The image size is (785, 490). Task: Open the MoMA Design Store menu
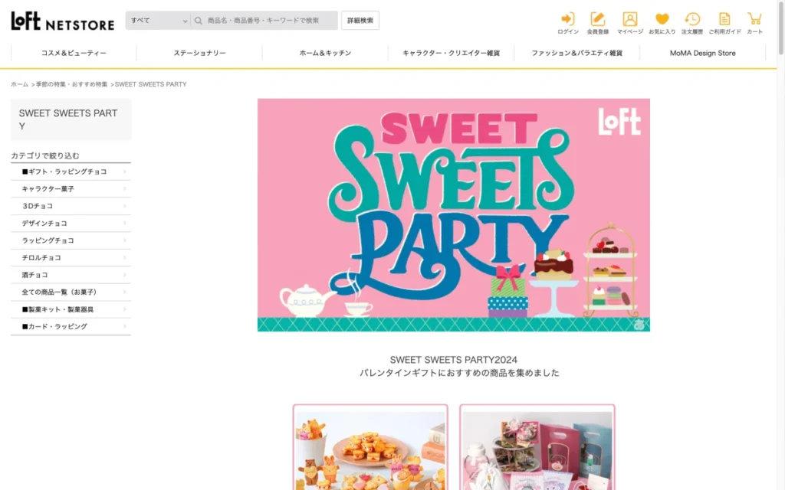[702, 54]
